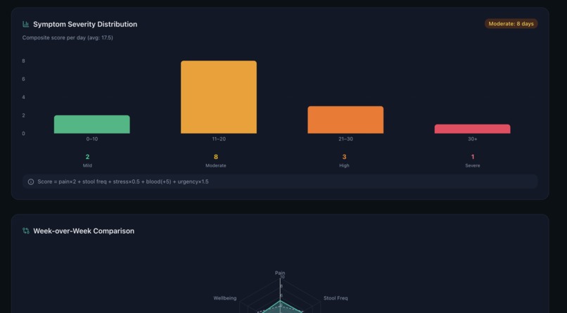Click the y-axis value '8'
This screenshot has height=313, width=567.
click(x=23, y=60)
